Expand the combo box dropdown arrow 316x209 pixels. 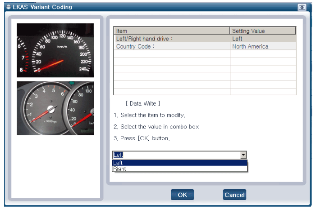(243, 155)
